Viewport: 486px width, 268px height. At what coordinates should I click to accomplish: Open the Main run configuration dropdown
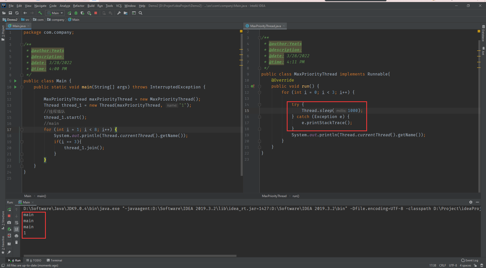click(x=55, y=13)
